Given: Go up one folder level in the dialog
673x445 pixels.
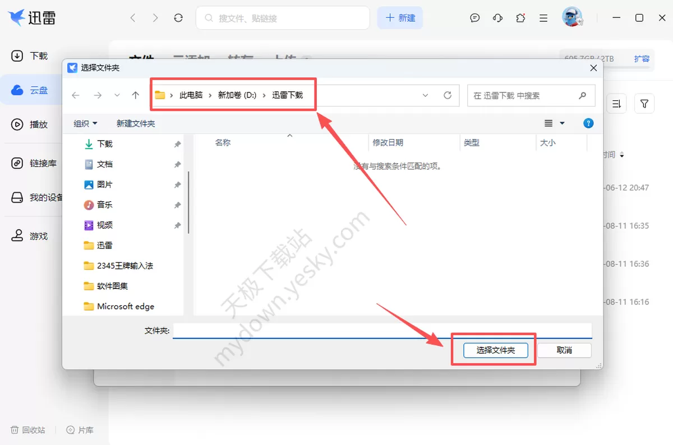Looking at the screenshot, I should (135, 95).
